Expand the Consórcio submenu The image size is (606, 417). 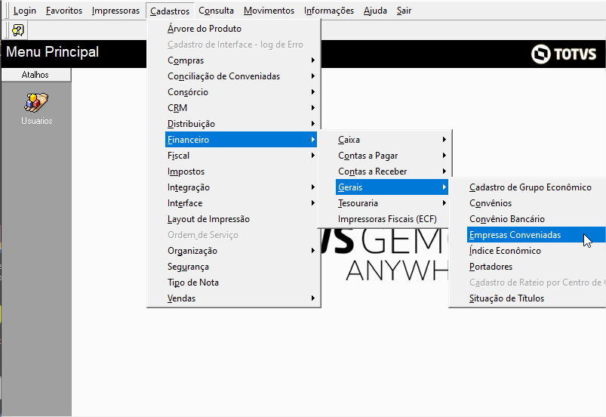241,92
